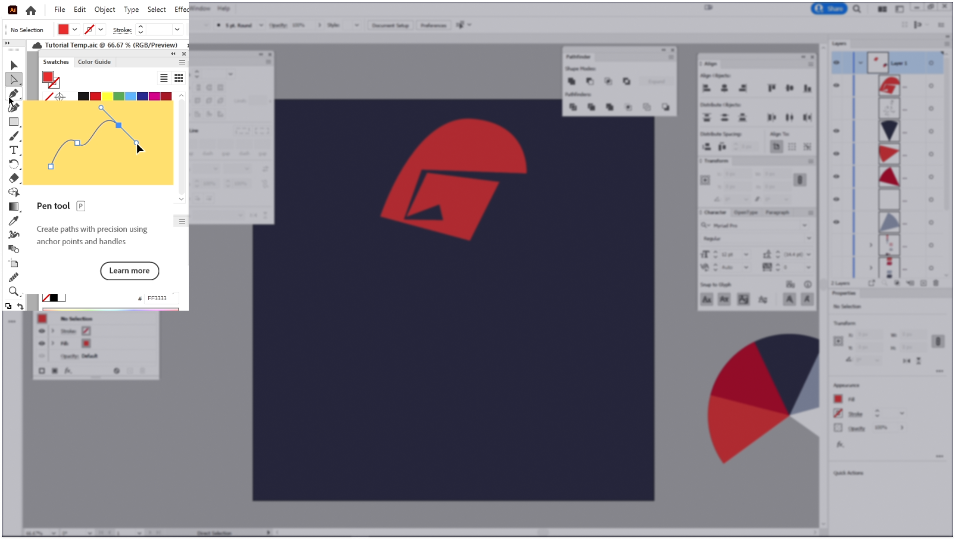Collapse the Swatches panel to icons

173,54
